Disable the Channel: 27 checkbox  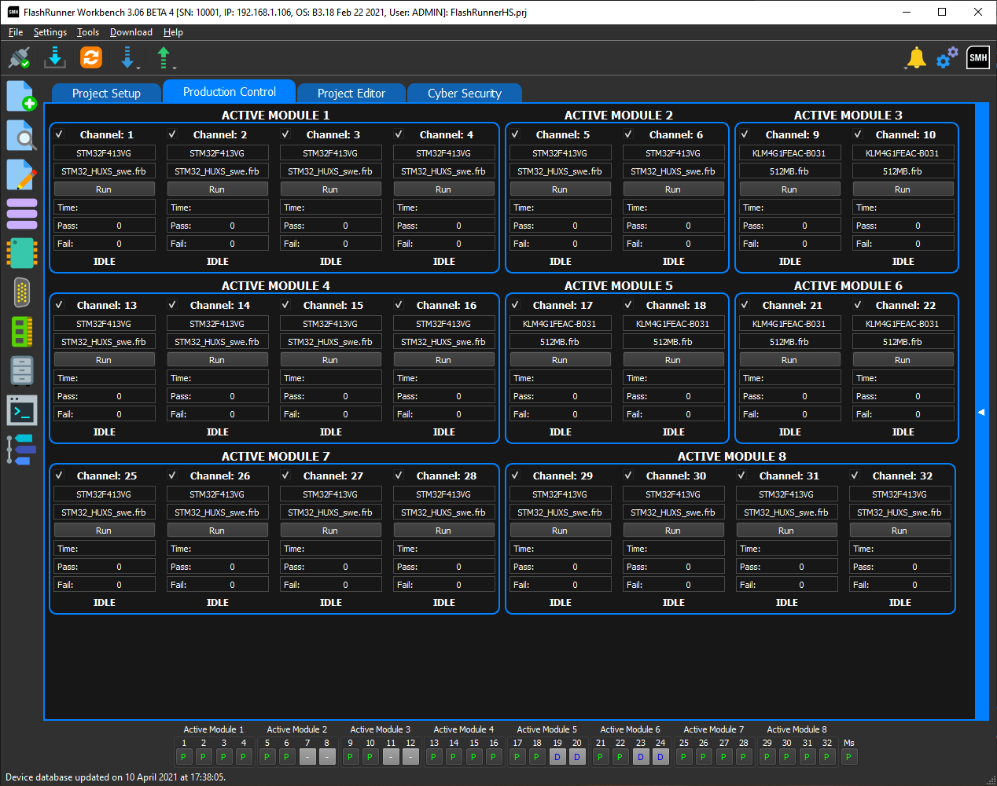285,476
